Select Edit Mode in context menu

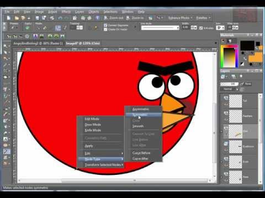coord(100,119)
